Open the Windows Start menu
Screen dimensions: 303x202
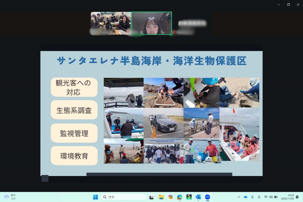(95, 197)
